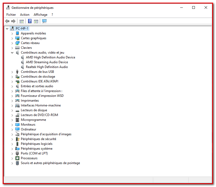
Task: Minimize the Gestionnaire de périphériques window
Action: (182, 7)
